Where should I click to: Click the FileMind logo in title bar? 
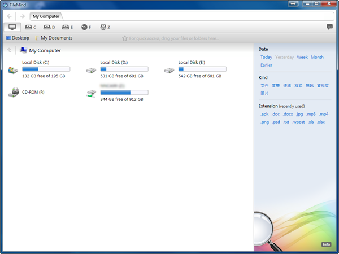[x=5, y=5]
